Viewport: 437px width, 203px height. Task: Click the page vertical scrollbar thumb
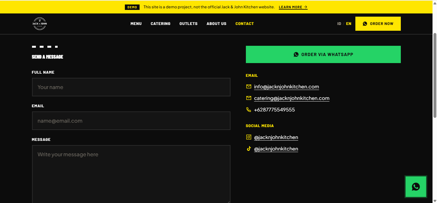tap(435, 75)
